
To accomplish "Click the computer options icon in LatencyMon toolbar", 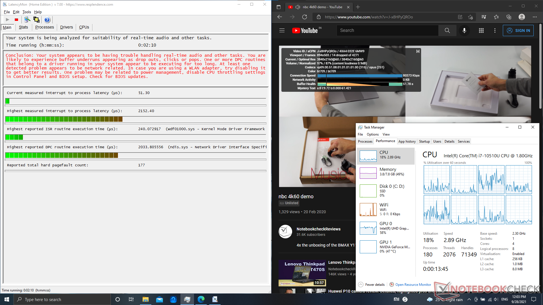I will tap(27, 19).
